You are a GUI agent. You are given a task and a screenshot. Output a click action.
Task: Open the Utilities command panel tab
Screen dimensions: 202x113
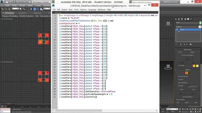(x=191, y=19)
